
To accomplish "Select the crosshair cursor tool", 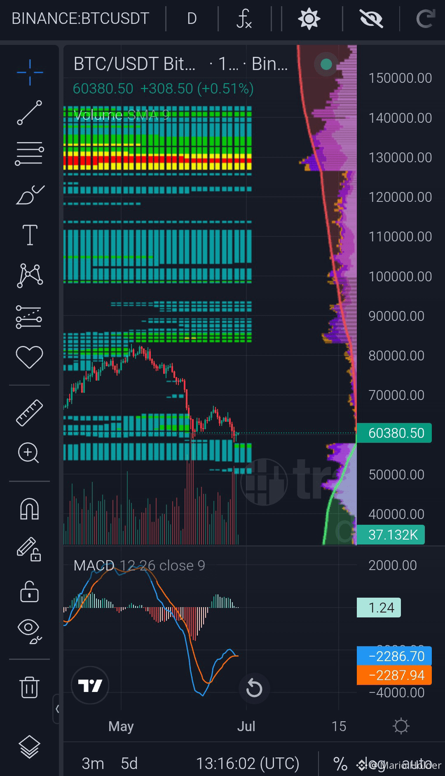I will pos(30,72).
